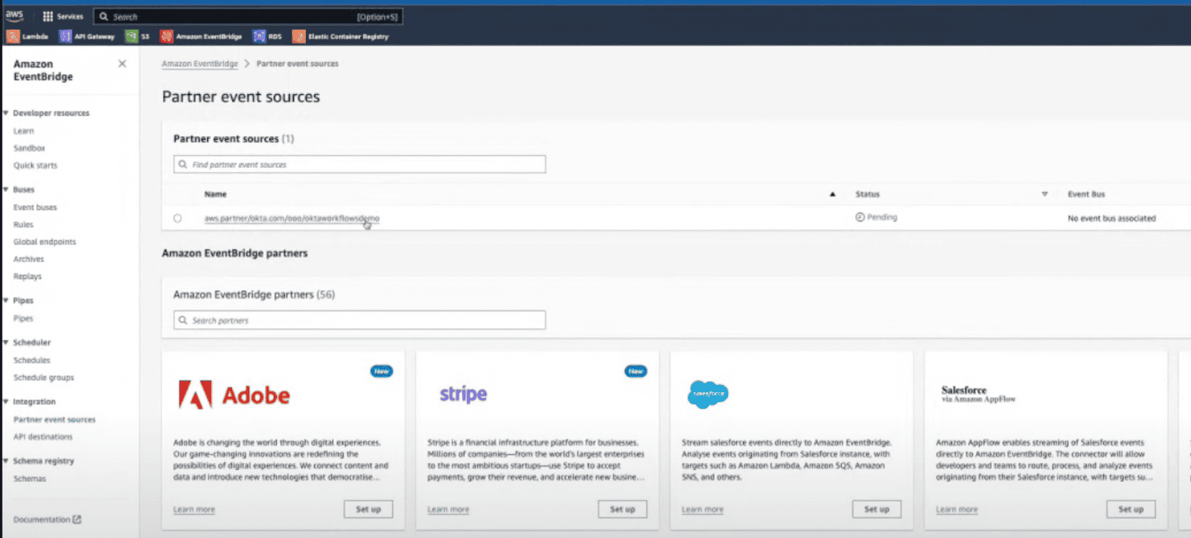The width and height of the screenshot is (1191, 538).
Task: Open Sandbox in the sidebar
Action: click(x=29, y=148)
